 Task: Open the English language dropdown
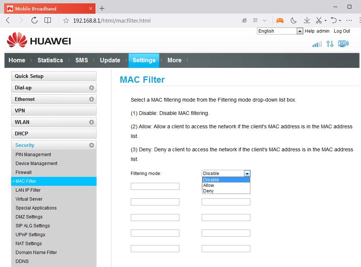(x=280, y=31)
